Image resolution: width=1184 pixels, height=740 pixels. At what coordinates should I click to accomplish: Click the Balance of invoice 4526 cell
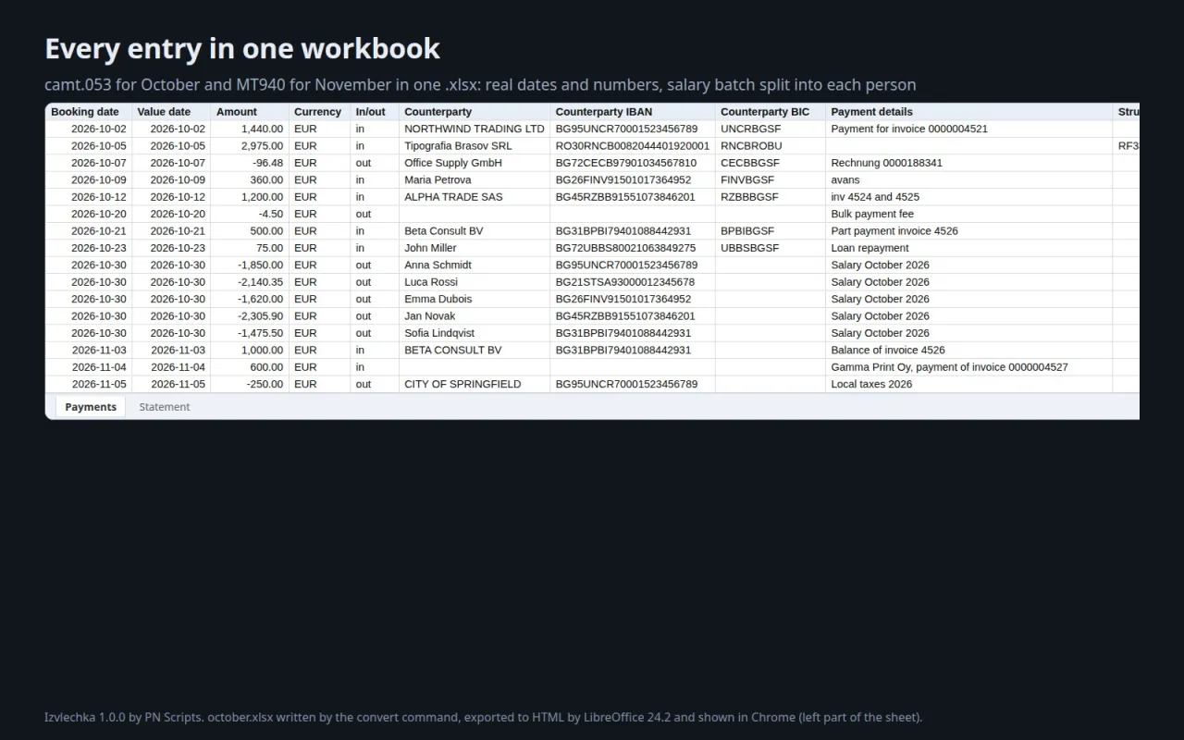tap(969, 350)
